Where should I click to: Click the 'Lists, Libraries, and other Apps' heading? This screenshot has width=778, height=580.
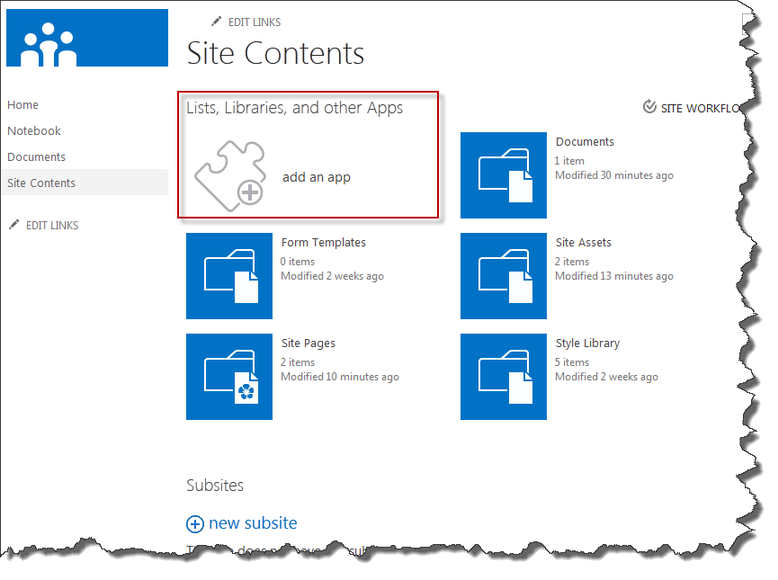click(x=295, y=108)
